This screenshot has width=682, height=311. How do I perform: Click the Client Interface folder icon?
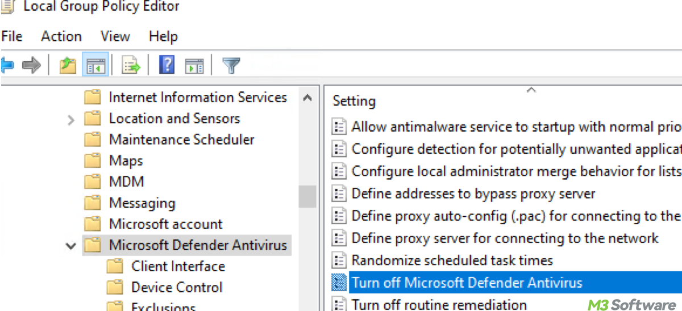point(115,266)
